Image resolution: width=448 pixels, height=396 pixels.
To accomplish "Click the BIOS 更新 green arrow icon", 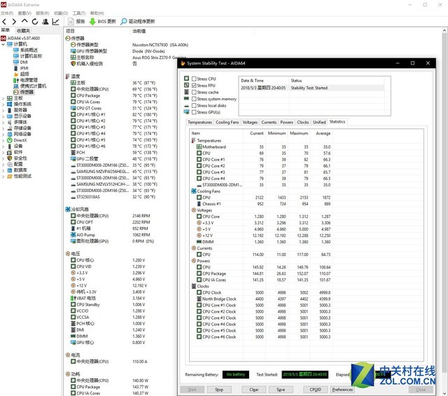I will click(92, 22).
